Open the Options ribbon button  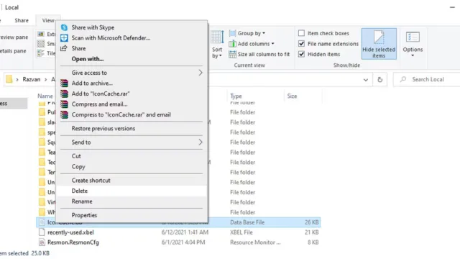pos(413,44)
